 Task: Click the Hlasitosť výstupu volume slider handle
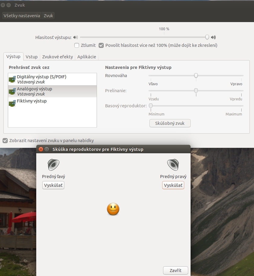207,37
